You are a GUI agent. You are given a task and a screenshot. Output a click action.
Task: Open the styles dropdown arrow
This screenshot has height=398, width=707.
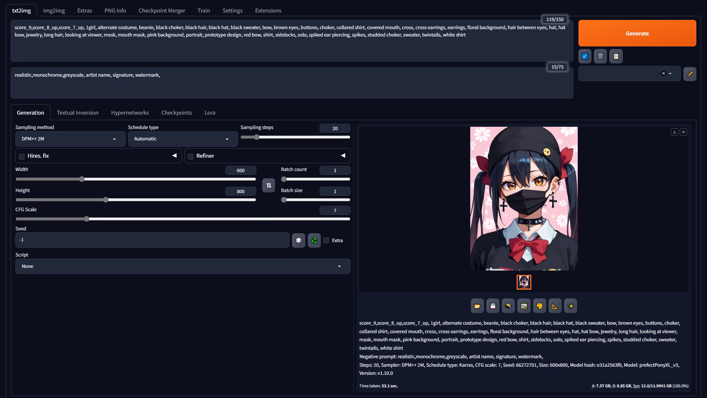point(670,74)
